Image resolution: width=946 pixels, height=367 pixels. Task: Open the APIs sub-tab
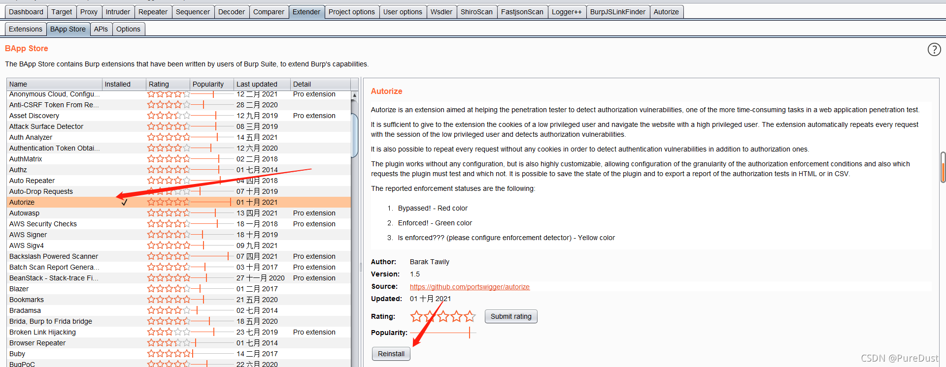[101, 29]
